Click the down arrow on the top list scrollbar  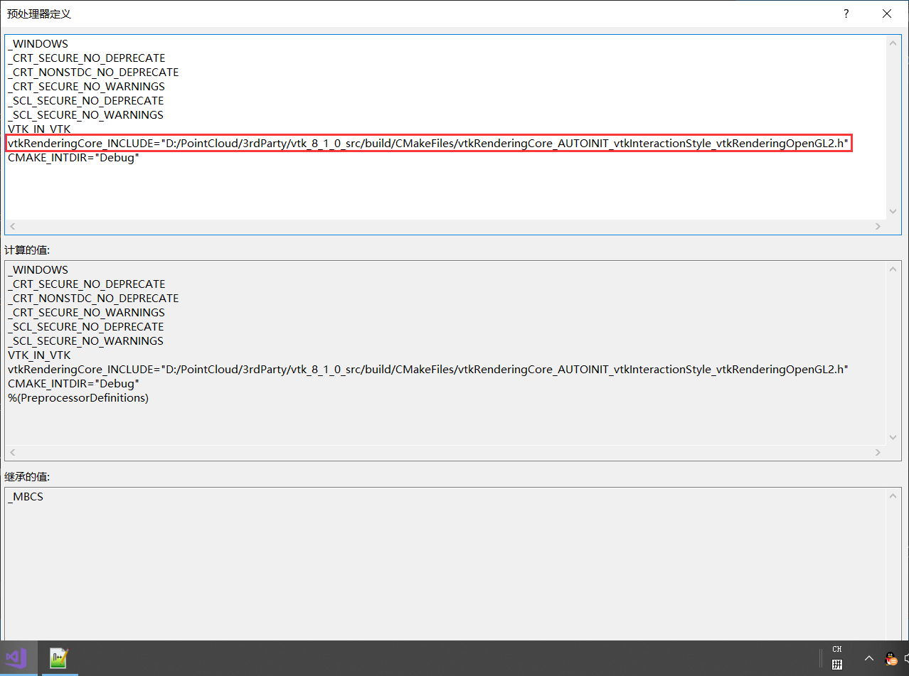click(x=893, y=211)
